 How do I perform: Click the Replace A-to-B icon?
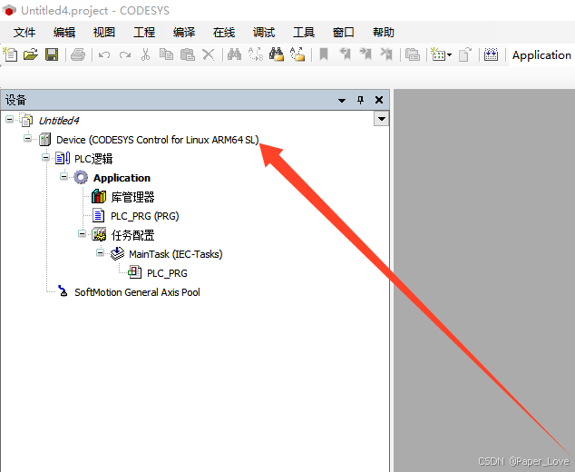click(256, 54)
